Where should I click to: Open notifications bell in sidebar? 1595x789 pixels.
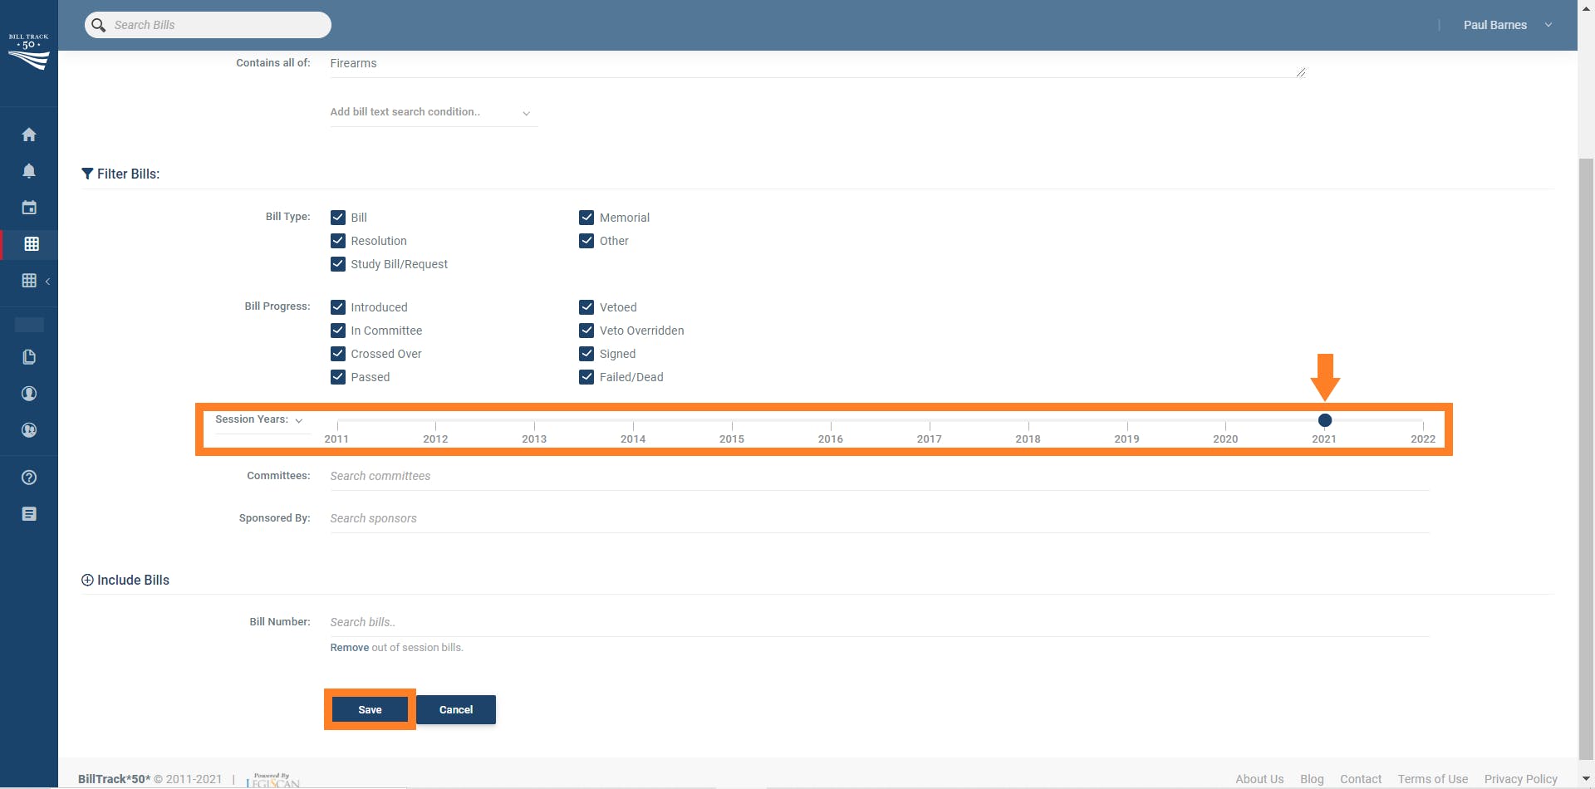pyautogui.click(x=29, y=171)
